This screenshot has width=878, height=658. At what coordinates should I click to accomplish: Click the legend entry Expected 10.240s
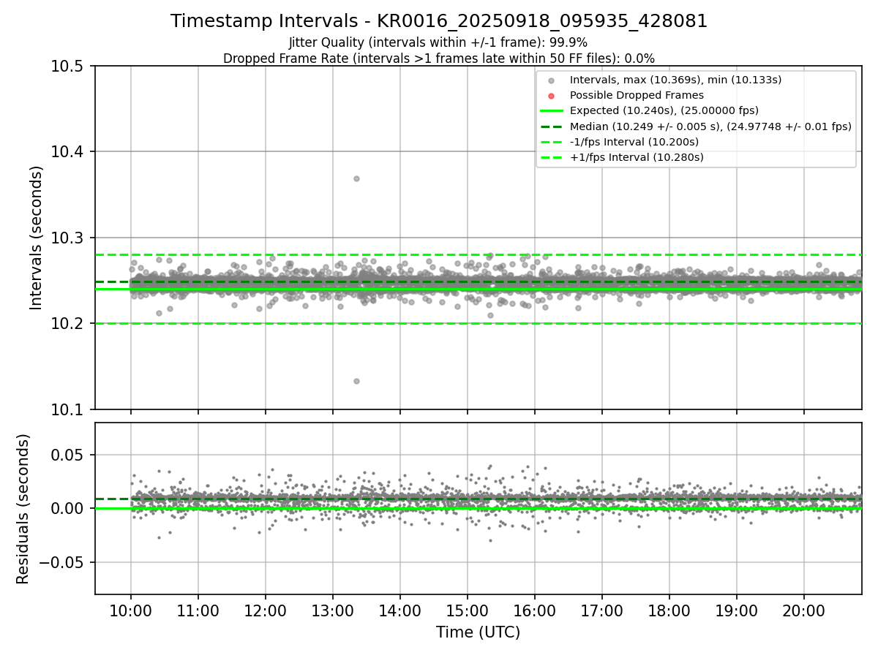tap(664, 110)
